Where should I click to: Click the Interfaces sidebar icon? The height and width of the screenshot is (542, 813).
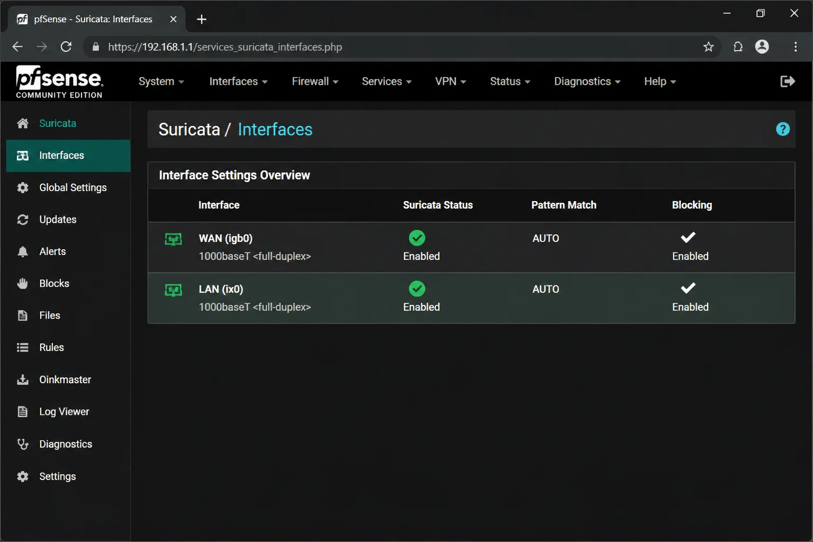click(x=23, y=156)
